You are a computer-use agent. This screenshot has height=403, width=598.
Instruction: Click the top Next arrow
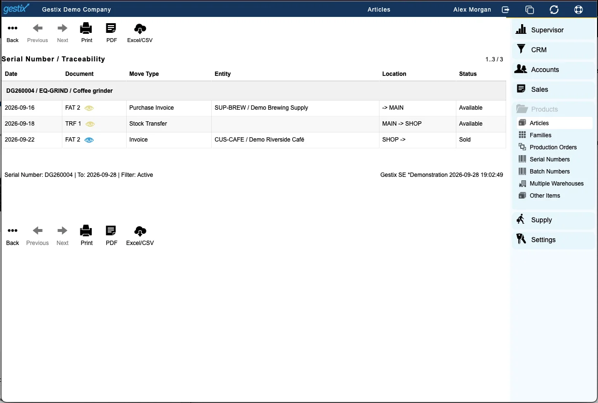pyautogui.click(x=62, y=33)
